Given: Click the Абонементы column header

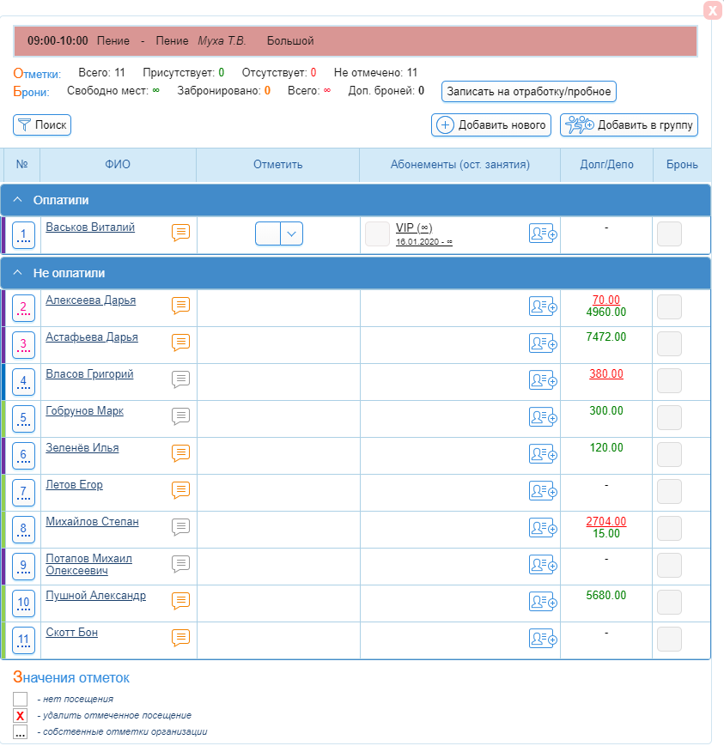Looking at the screenshot, I should pyautogui.click(x=459, y=165).
